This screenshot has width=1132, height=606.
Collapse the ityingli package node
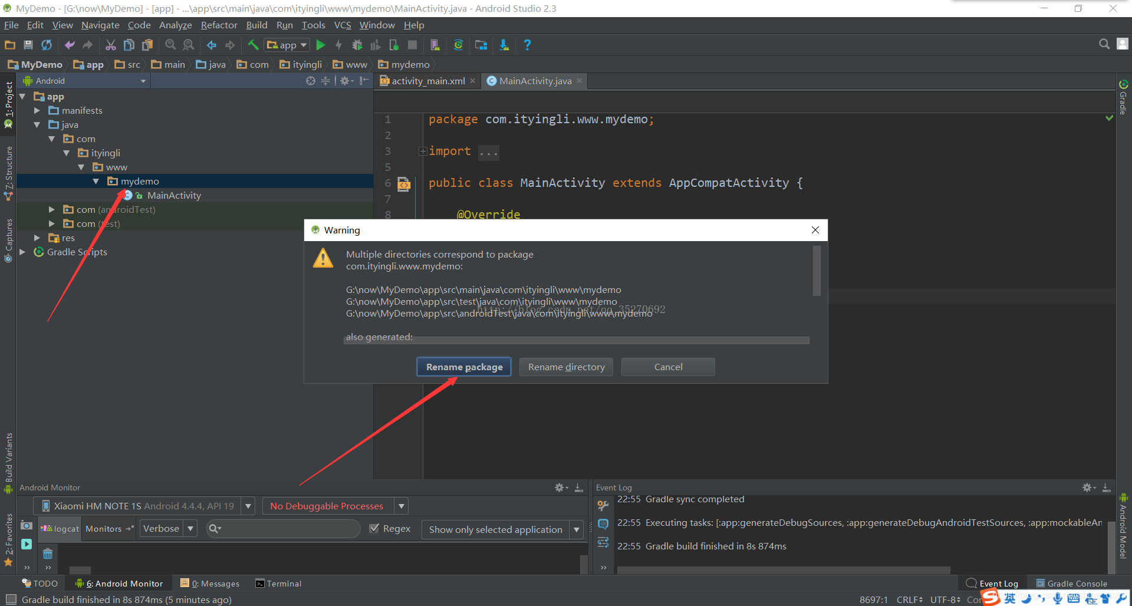pyautogui.click(x=67, y=153)
